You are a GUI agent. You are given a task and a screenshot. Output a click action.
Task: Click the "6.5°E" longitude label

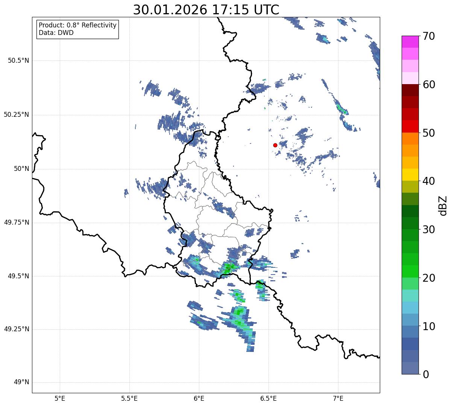[x=268, y=398]
